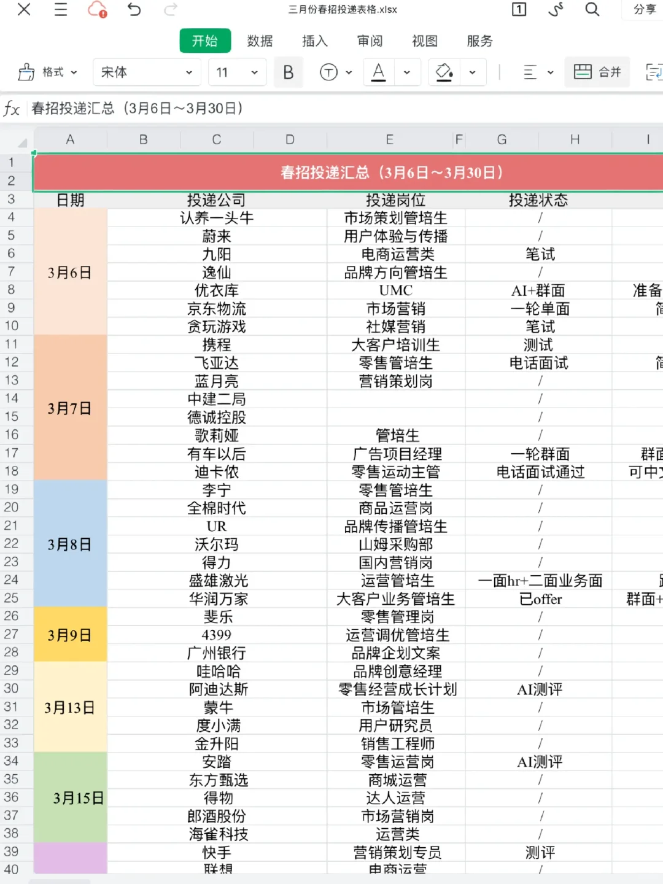Select column C header

(x=217, y=140)
